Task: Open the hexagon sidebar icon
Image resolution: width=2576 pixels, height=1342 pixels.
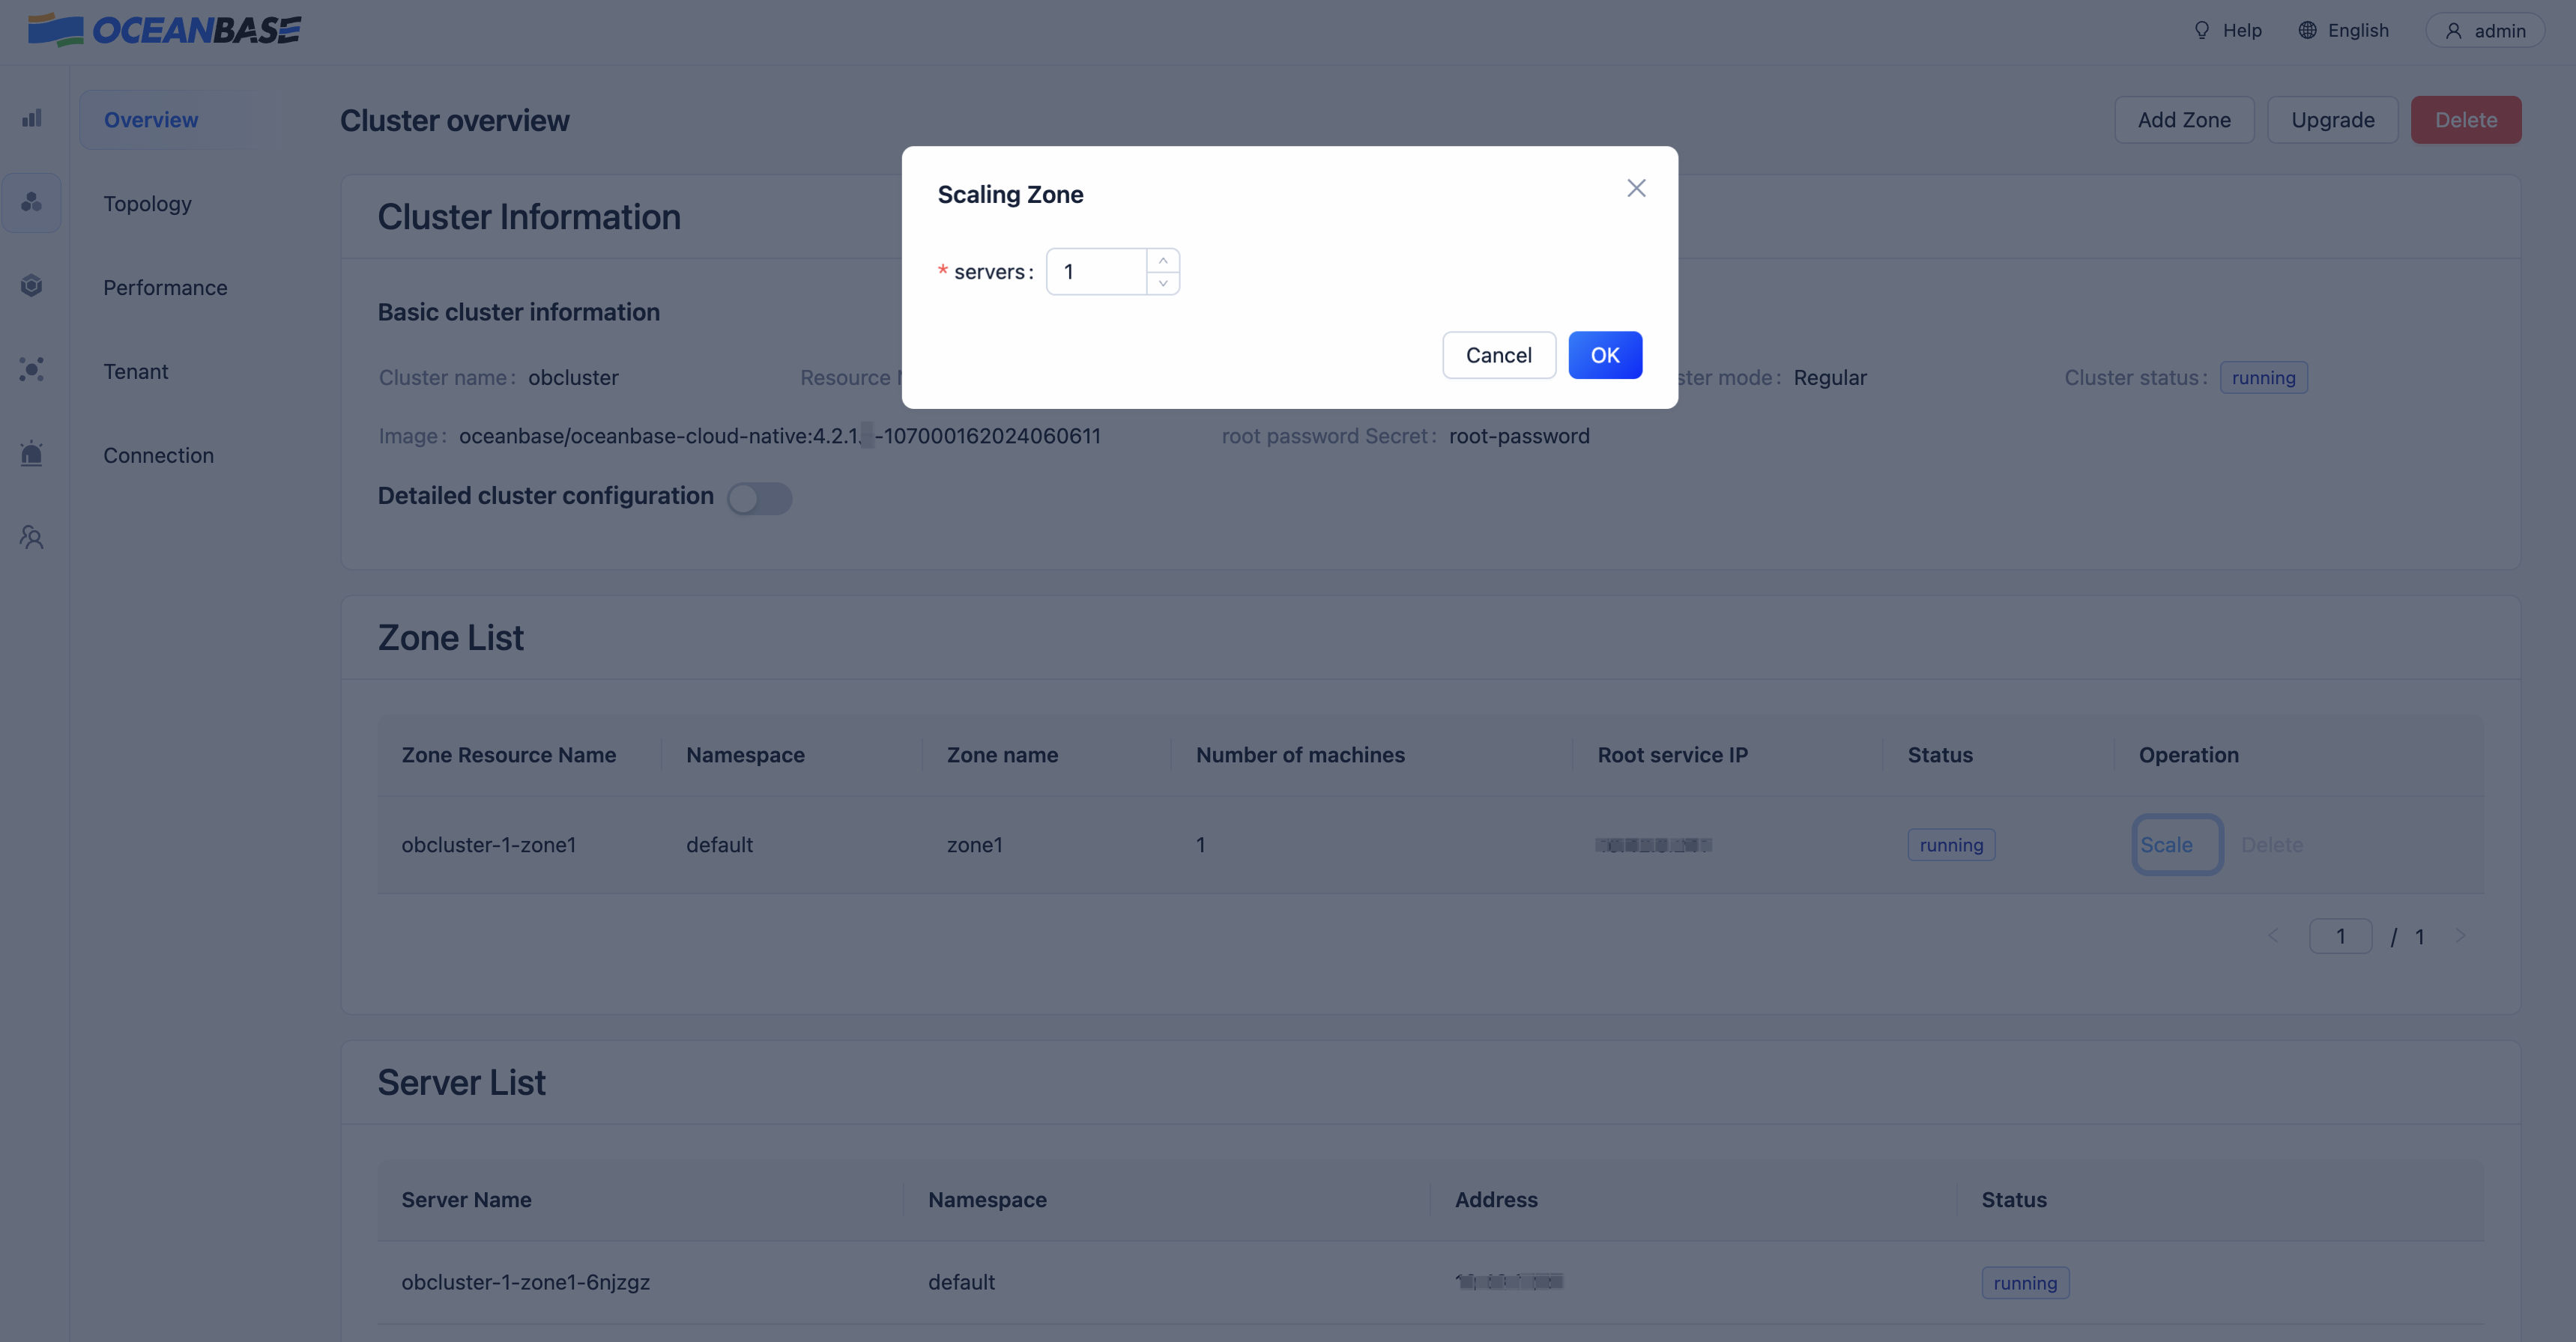Action: (x=32, y=286)
